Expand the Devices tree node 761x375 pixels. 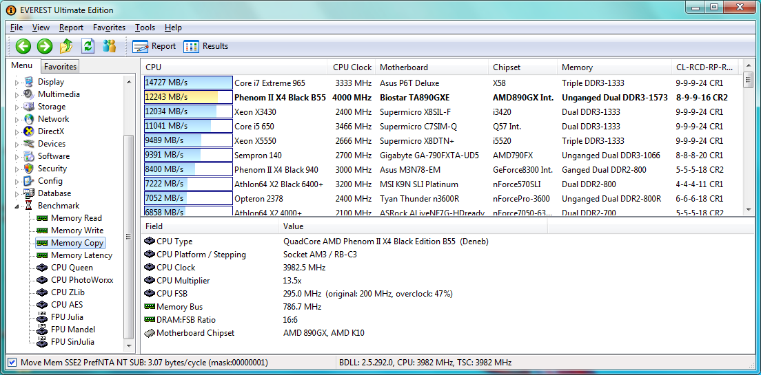pos(17,144)
